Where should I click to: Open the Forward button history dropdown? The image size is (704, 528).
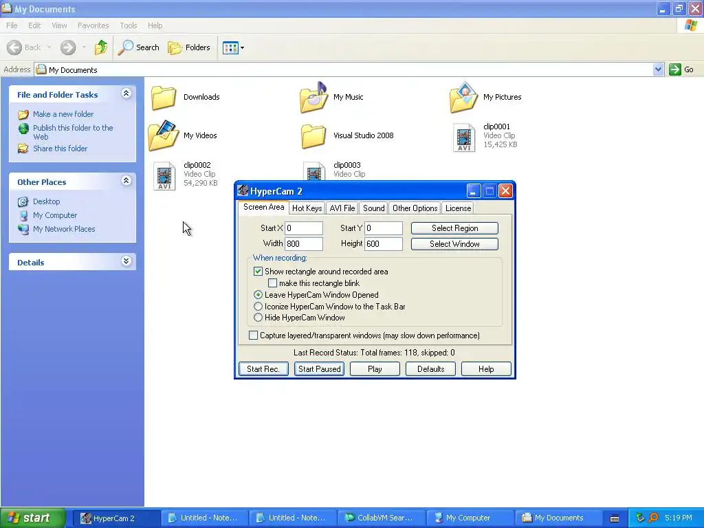(x=84, y=47)
